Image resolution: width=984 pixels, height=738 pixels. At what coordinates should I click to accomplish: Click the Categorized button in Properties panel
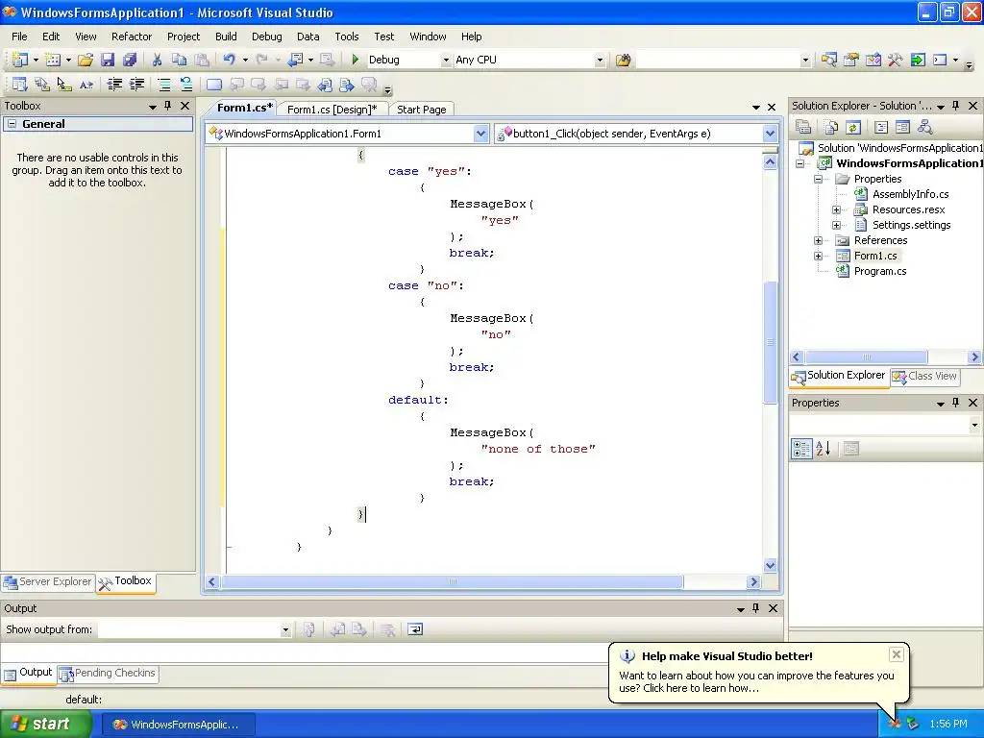801,449
